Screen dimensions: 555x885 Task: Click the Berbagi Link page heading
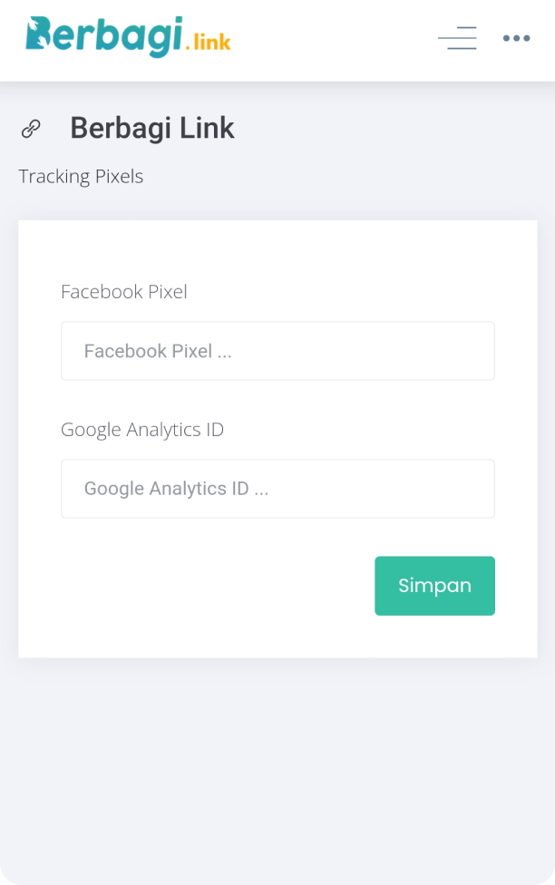pos(152,129)
